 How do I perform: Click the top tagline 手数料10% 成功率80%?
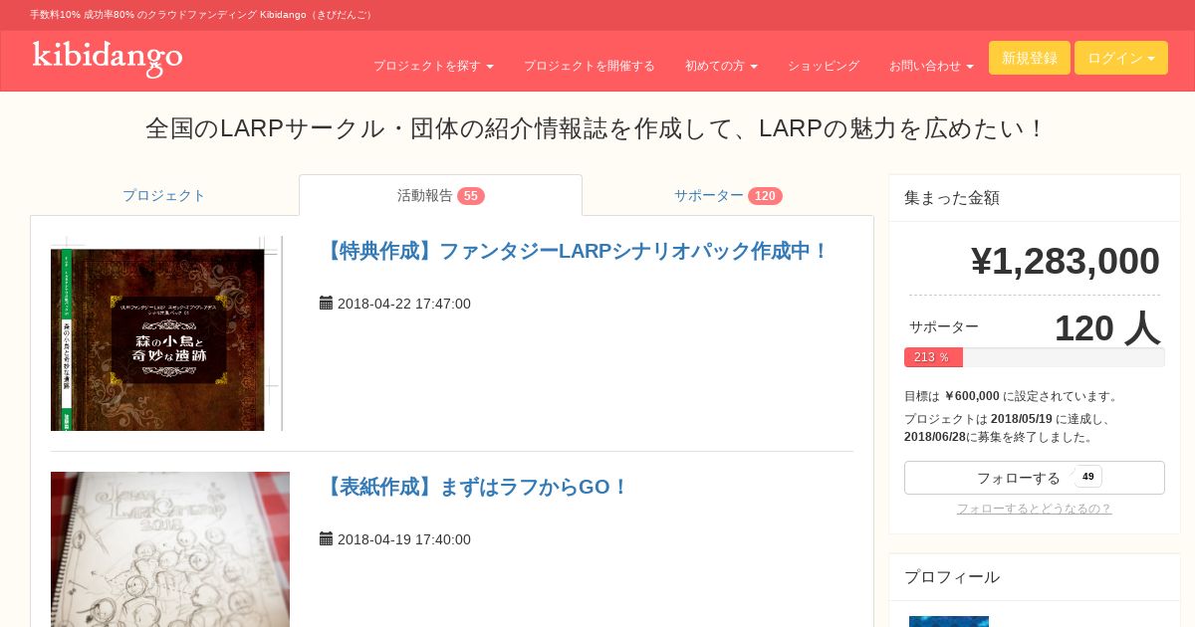(202, 15)
